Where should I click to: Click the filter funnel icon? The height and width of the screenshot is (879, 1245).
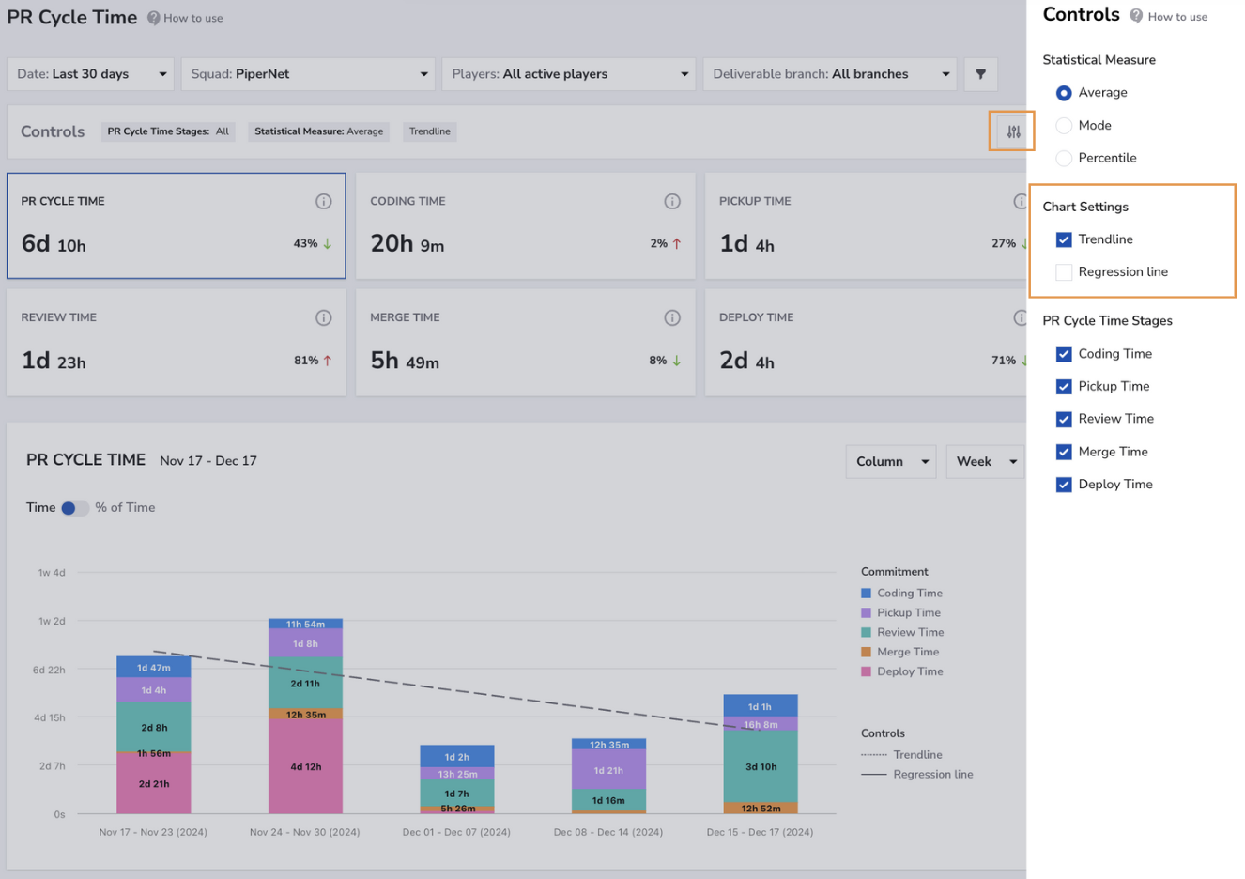[x=980, y=74]
